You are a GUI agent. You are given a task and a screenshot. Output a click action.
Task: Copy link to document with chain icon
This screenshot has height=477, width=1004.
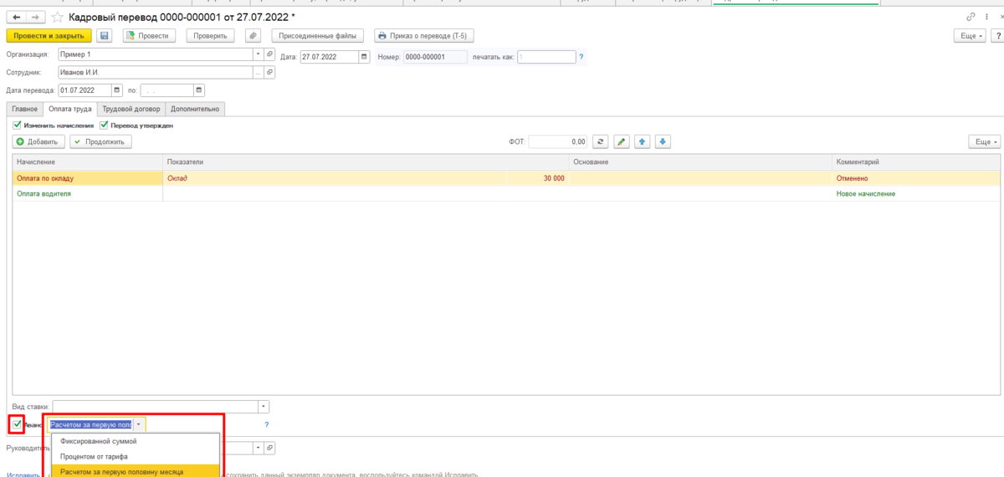(x=971, y=17)
